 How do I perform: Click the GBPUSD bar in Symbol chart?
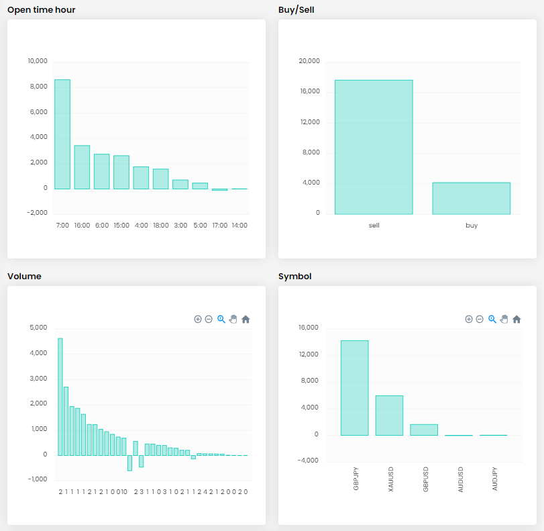(x=424, y=430)
